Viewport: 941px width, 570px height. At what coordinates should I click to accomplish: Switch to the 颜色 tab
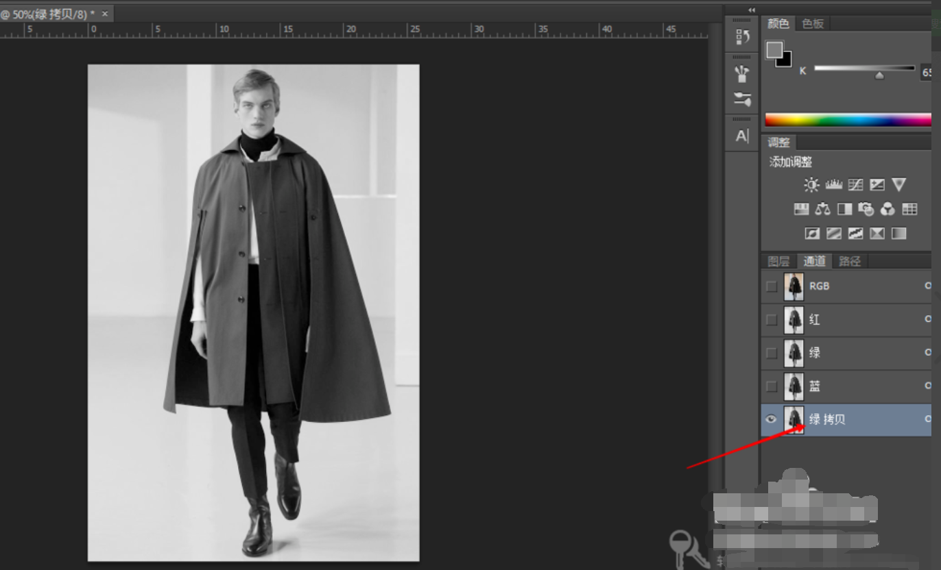(x=778, y=23)
